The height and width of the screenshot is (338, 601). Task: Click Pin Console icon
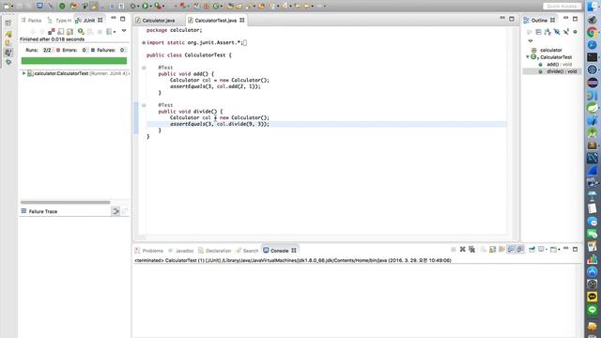[x=532, y=250]
